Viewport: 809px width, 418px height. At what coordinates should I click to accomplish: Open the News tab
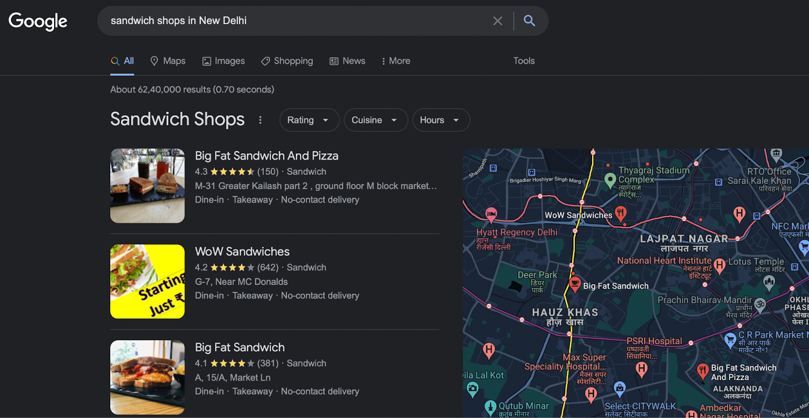pos(347,61)
